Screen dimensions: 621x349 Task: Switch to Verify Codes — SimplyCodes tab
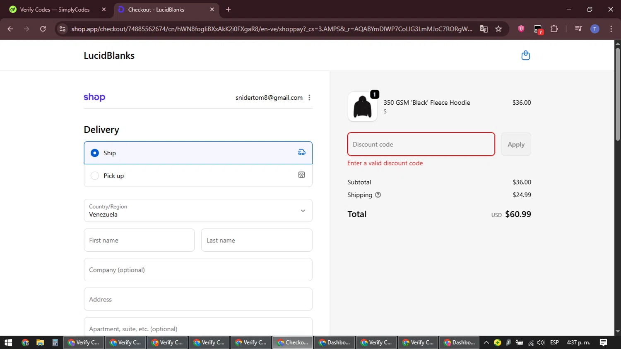click(x=57, y=9)
